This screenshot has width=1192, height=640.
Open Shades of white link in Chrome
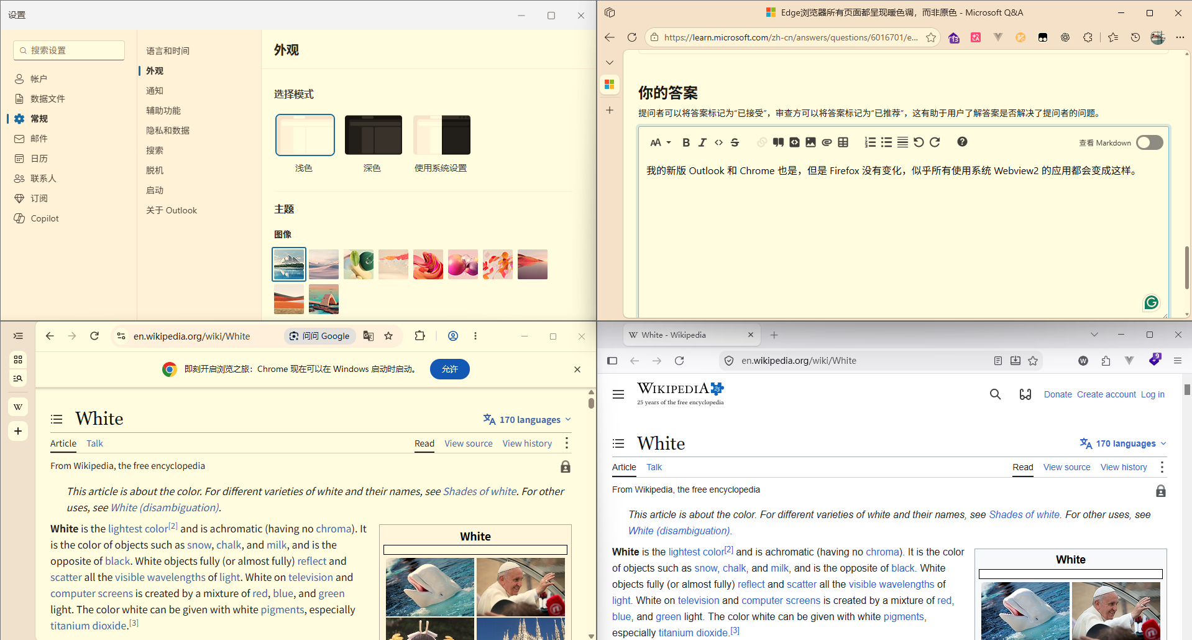480,491
